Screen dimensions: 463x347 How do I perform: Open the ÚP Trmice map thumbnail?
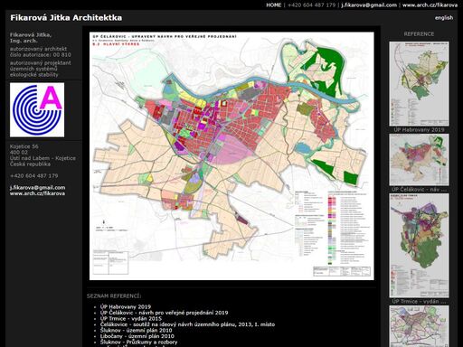(419, 246)
